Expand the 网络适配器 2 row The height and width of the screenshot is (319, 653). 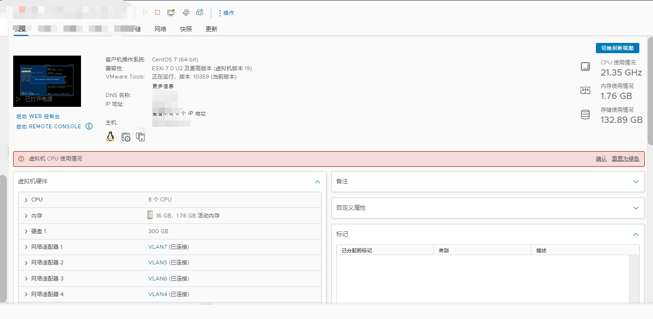26,262
